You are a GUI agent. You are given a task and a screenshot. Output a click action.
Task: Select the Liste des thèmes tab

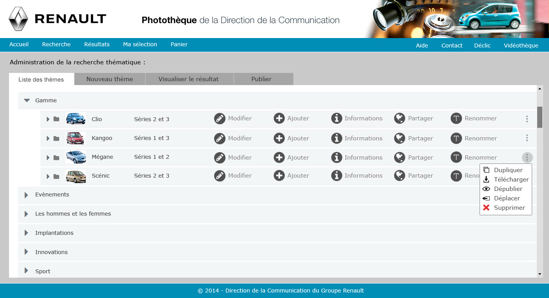[x=41, y=79]
